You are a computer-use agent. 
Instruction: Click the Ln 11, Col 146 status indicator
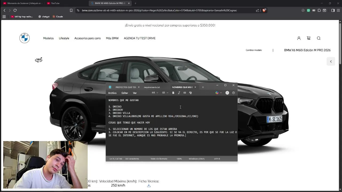click(x=116, y=159)
